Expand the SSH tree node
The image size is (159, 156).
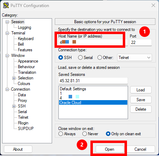click(14, 106)
